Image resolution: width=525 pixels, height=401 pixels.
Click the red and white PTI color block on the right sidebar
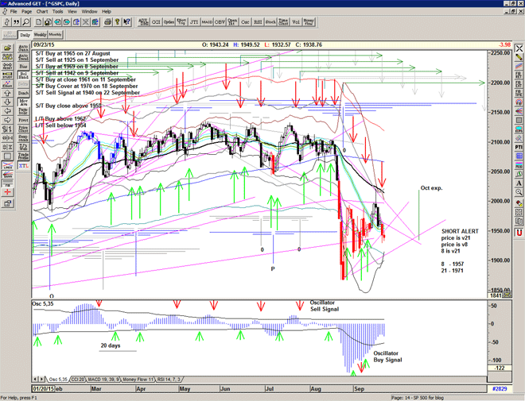(x=519, y=146)
